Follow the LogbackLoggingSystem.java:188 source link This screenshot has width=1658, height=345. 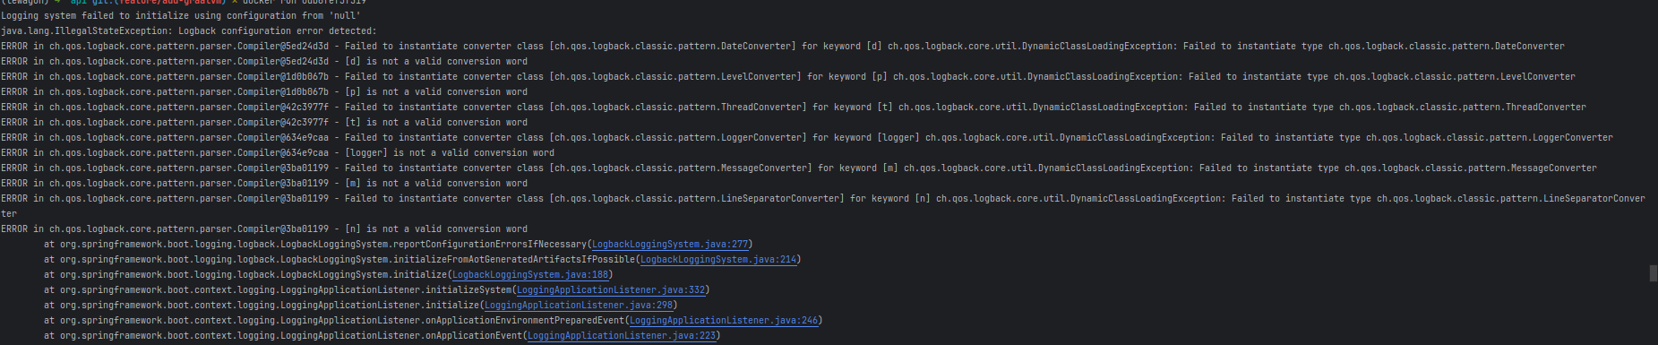click(x=530, y=274)
